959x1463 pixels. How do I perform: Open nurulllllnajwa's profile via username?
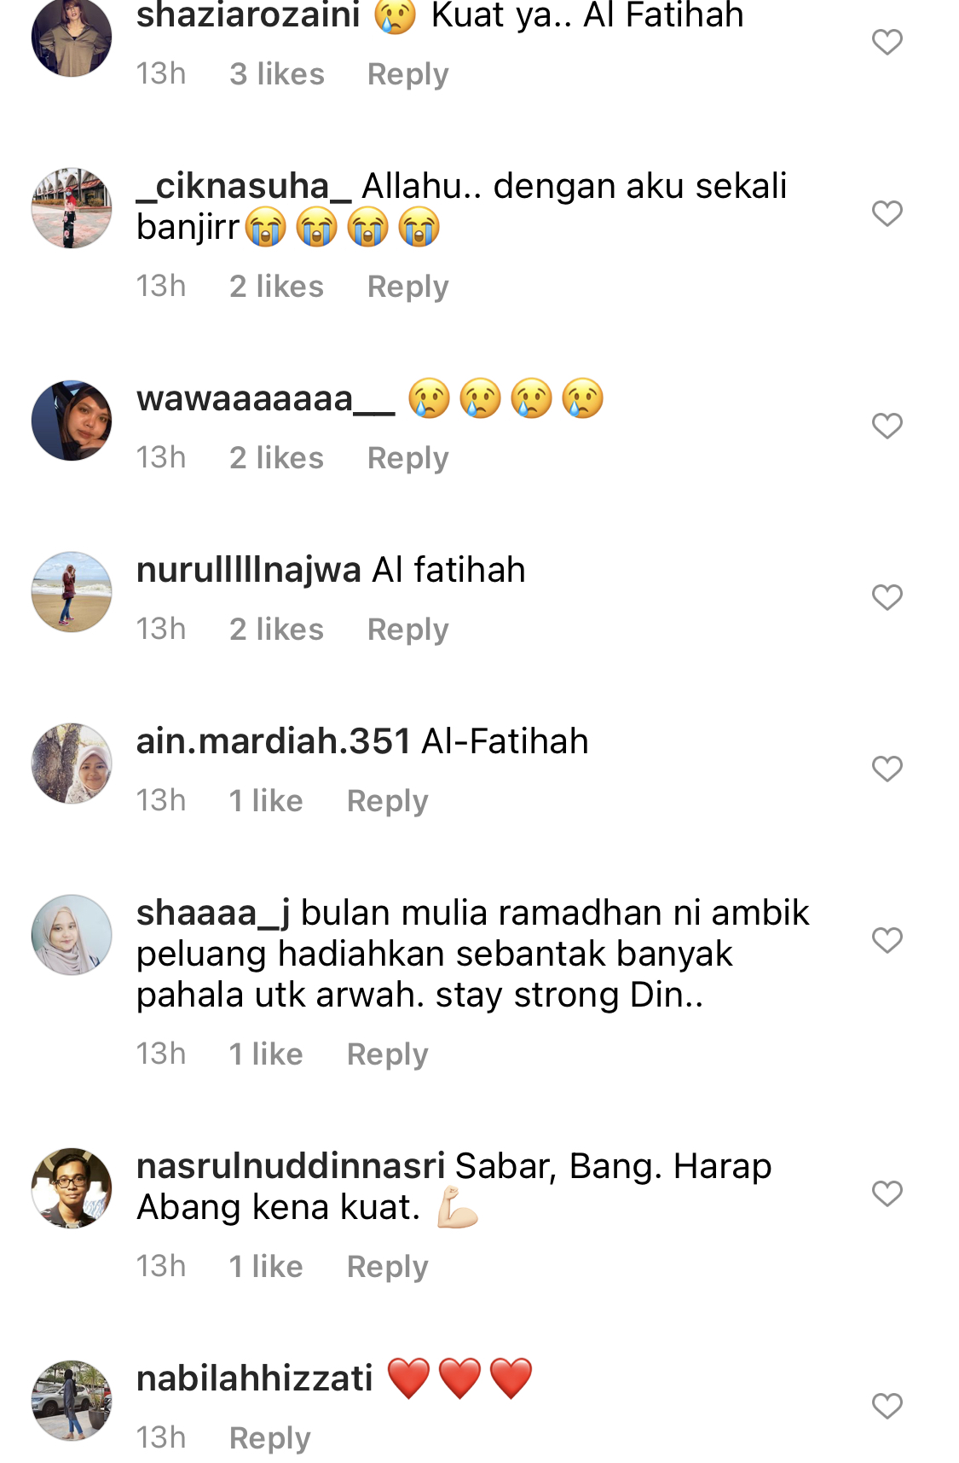(249, 571)
